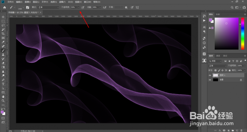247x132 pixels.
Task: Open the 滤镜(T) menu
Action: (x=62, y=2)
